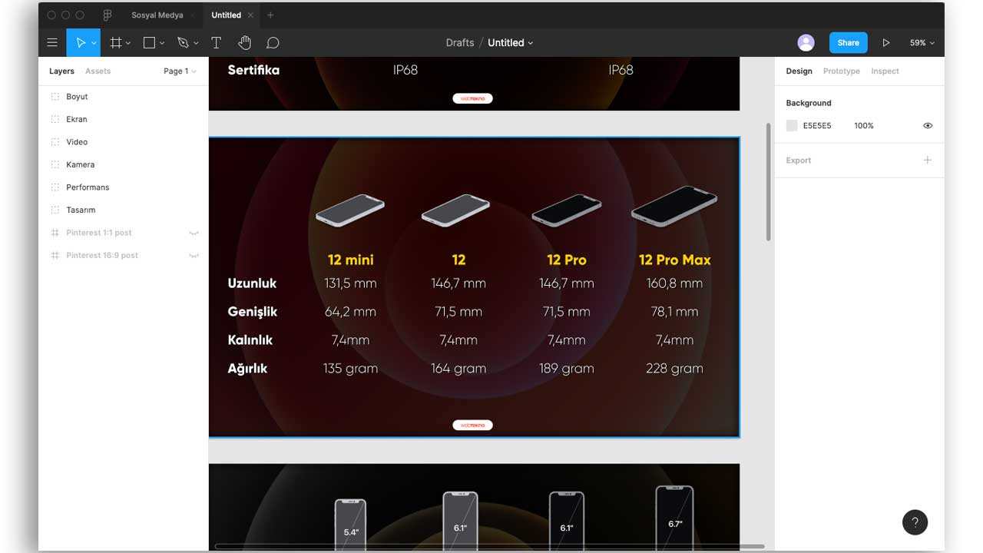
Task: Click the Drafts breadcrumb link
Action: (460, 43)
